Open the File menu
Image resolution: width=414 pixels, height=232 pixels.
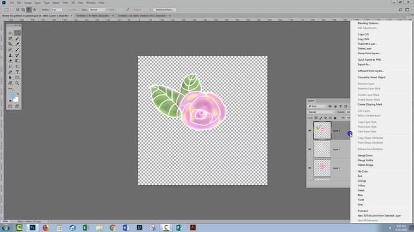[x=12, y=3]
